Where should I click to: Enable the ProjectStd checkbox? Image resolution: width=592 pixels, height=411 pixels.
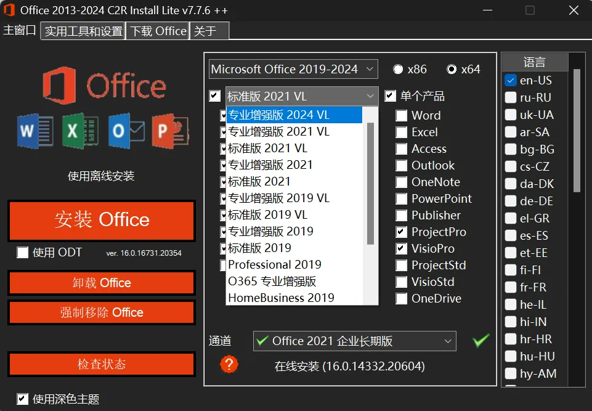pyautogui.click(x=401, y=265)
